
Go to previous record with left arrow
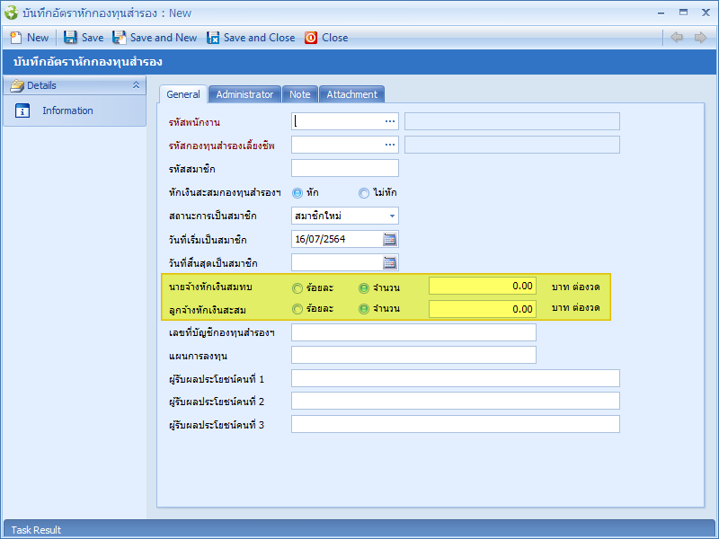click(677, 37)
